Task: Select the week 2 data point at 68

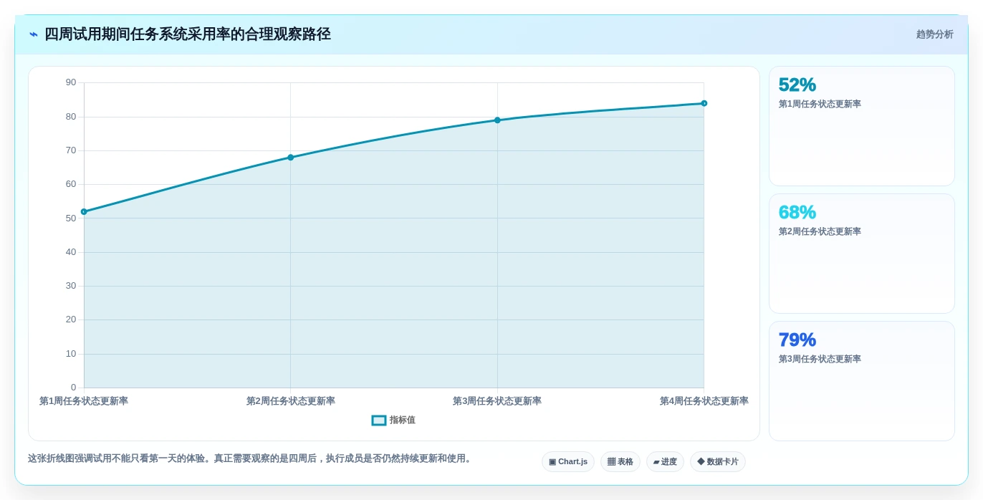Action: coord(291,158)
